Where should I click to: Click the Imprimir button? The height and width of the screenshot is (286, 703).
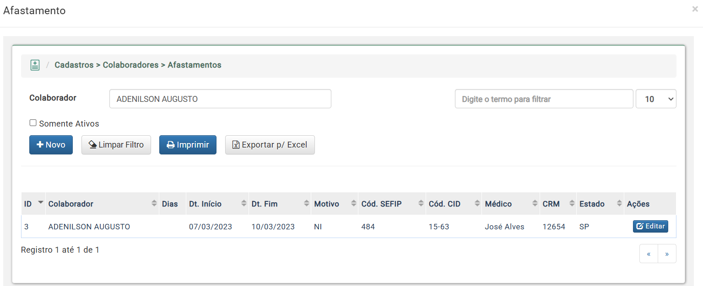pyautogui.click(x=188, y=145)
